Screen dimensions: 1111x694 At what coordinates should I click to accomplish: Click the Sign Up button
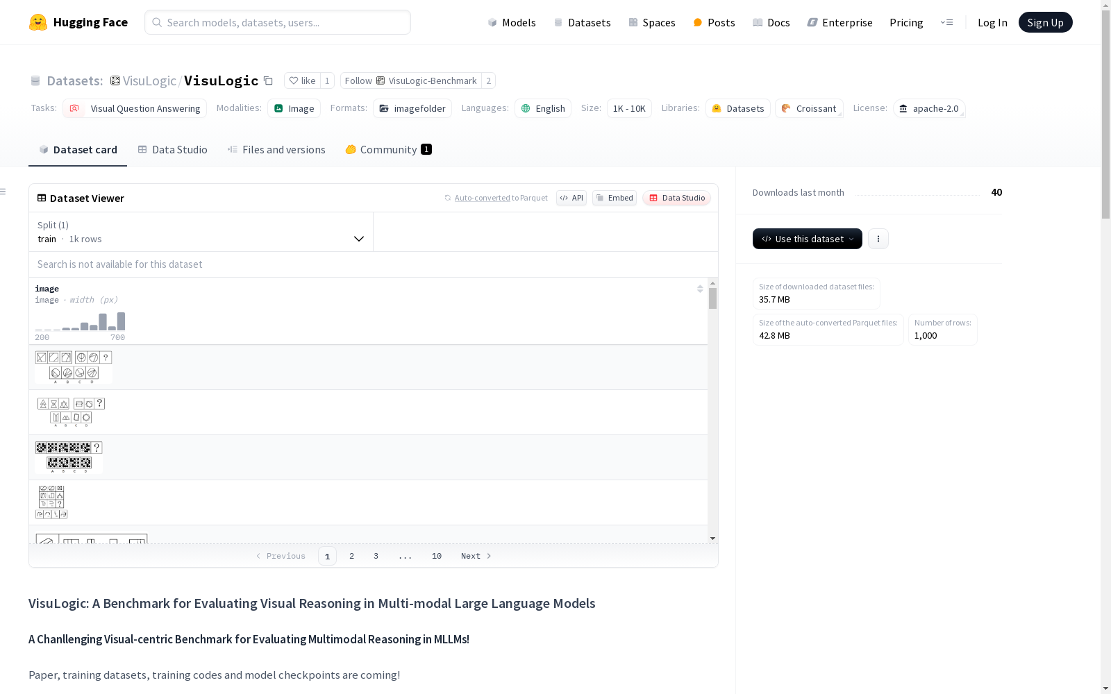pyautogui.click(x=1046, y=22)
